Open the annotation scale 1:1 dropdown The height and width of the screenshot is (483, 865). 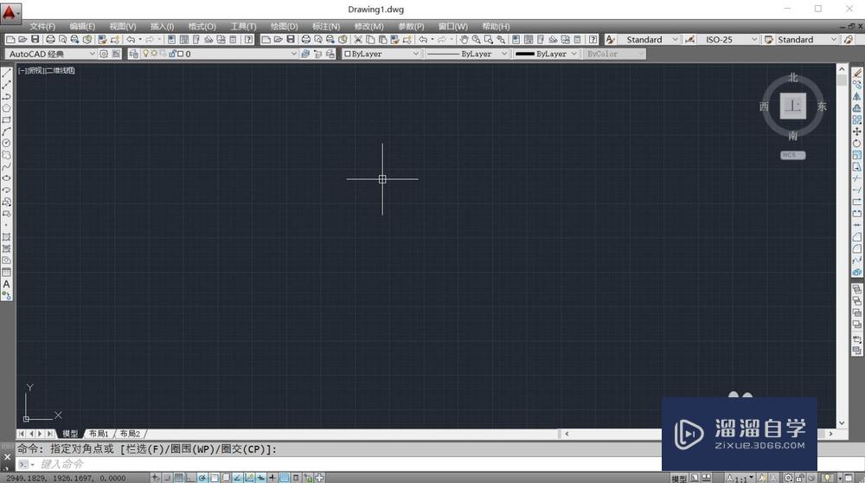[740, 478]
